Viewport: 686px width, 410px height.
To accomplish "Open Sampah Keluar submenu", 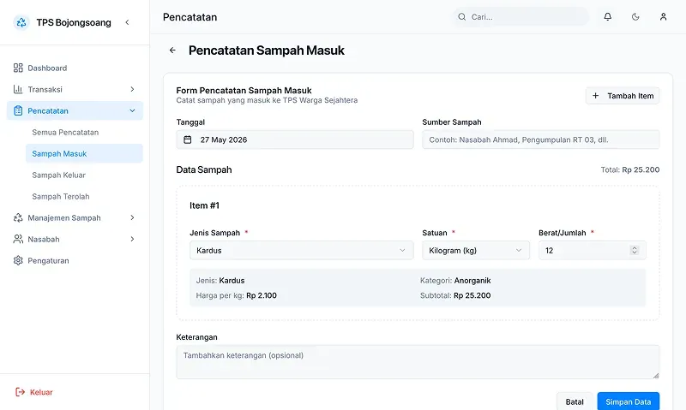I will pos(84,175).
